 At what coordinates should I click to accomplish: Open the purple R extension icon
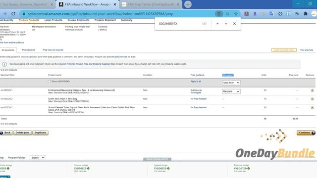click(x=255, y=14)
